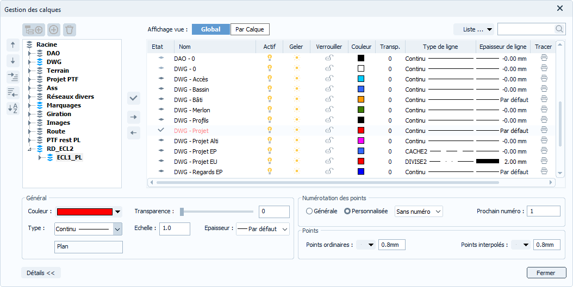The image size is (573, 287).
Task: Click the search magnifier icon
Action: [559, 29]
